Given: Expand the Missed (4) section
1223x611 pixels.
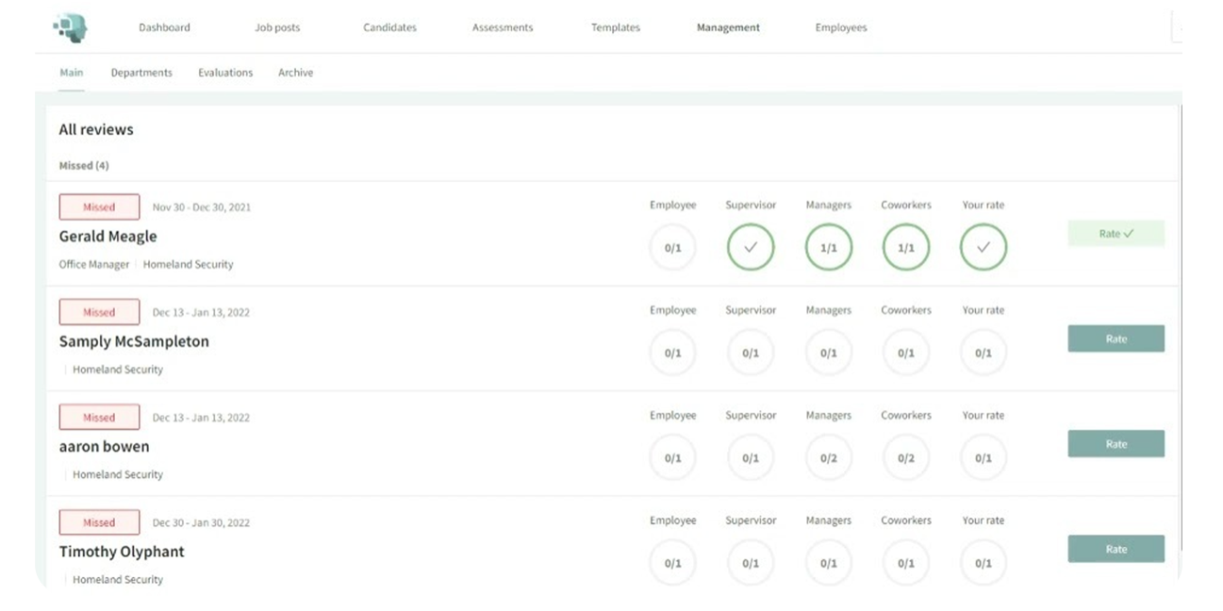Looking at the screenshot, I should 84,165.
